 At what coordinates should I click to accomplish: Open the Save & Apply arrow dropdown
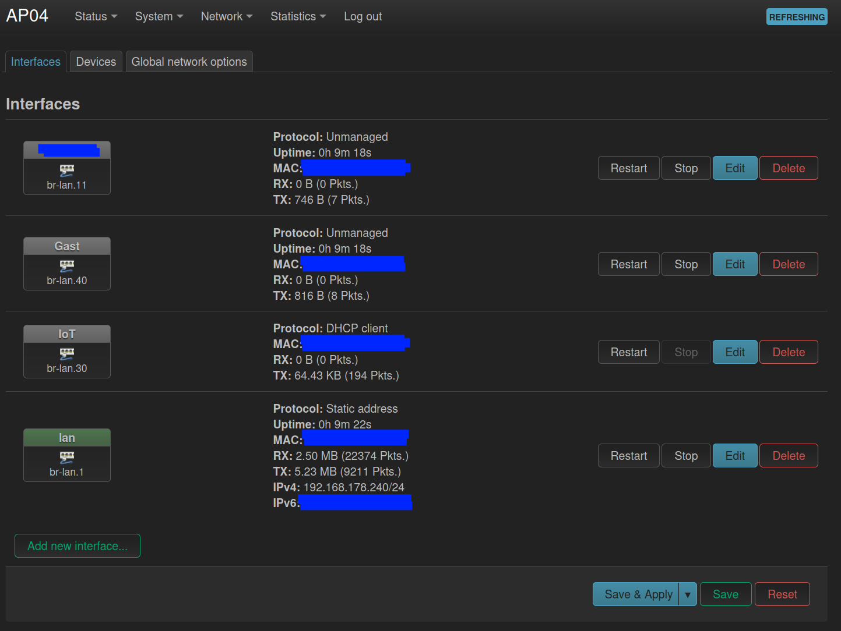(688, 594)
